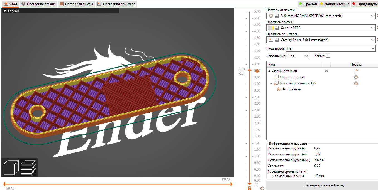Select the Заполнение row in object list
This screenshot has width=378, height=190.
point(291,89)
